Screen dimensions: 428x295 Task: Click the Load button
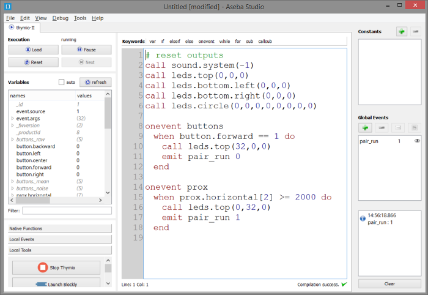click(x=33, y=50)
